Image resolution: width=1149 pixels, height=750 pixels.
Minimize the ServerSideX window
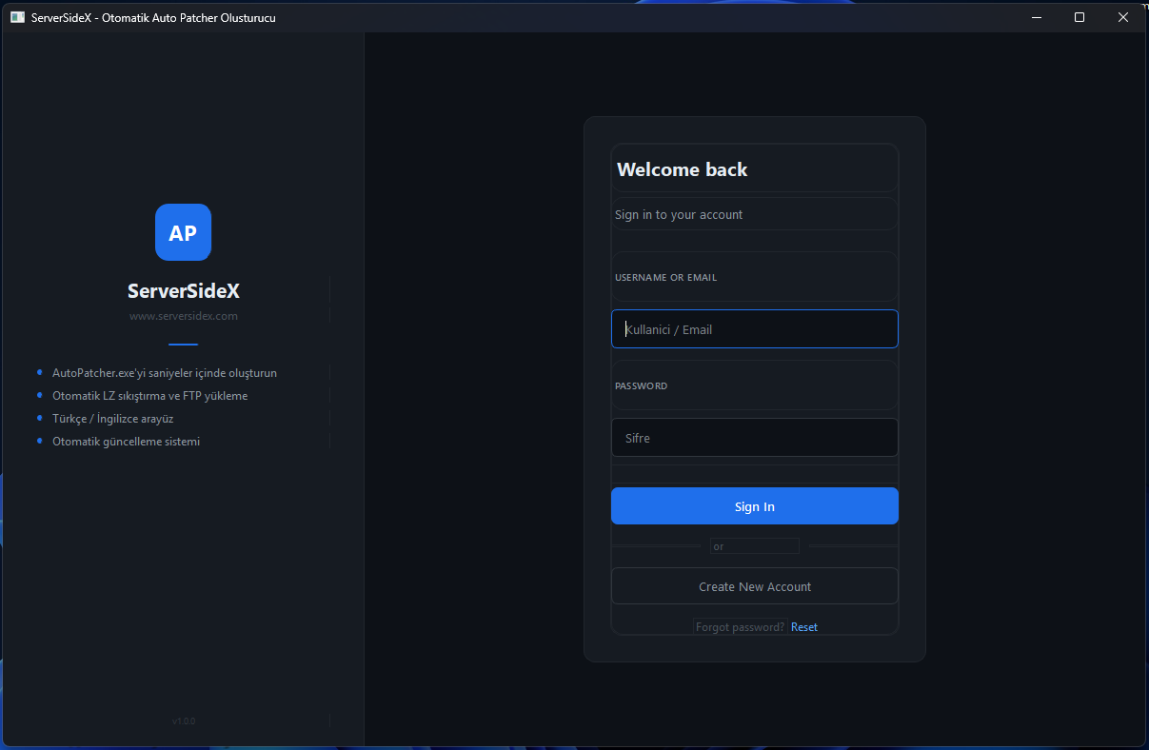[1037, 17]
